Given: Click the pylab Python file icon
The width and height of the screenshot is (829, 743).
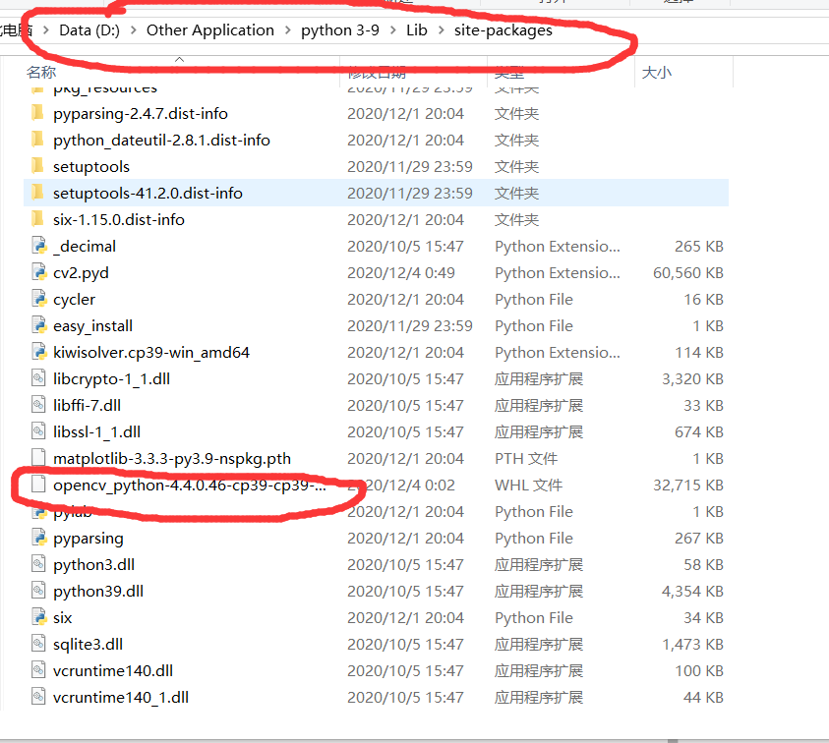Looking at the screenshot, I should (x=37, y=511).
